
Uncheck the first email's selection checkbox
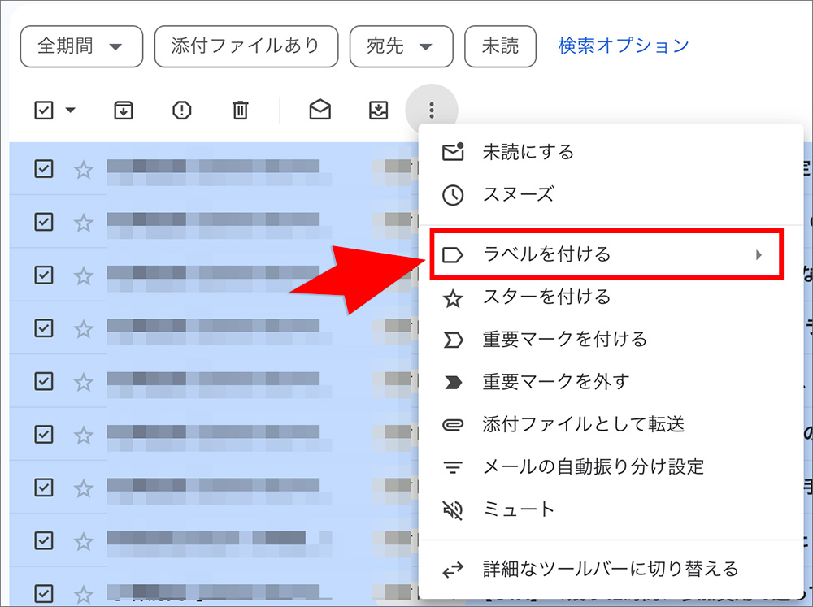point(43,169)
